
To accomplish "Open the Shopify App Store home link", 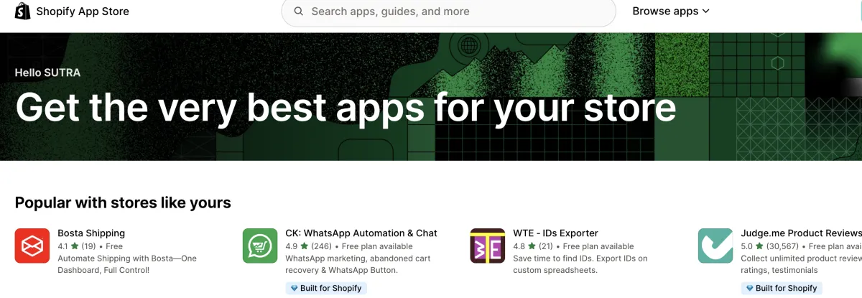I will 72,11.
